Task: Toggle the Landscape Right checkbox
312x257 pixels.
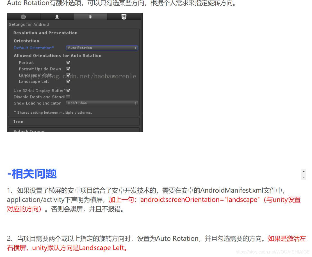Action: click(x=68, y=75)
